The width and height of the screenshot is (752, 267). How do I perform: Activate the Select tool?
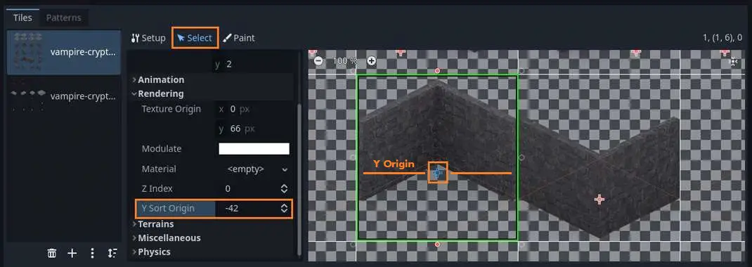(x=195, y=38)
